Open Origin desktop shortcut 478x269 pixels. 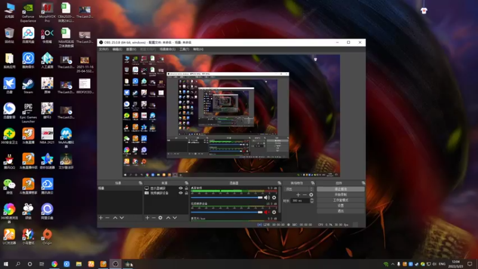coord(47,237)
